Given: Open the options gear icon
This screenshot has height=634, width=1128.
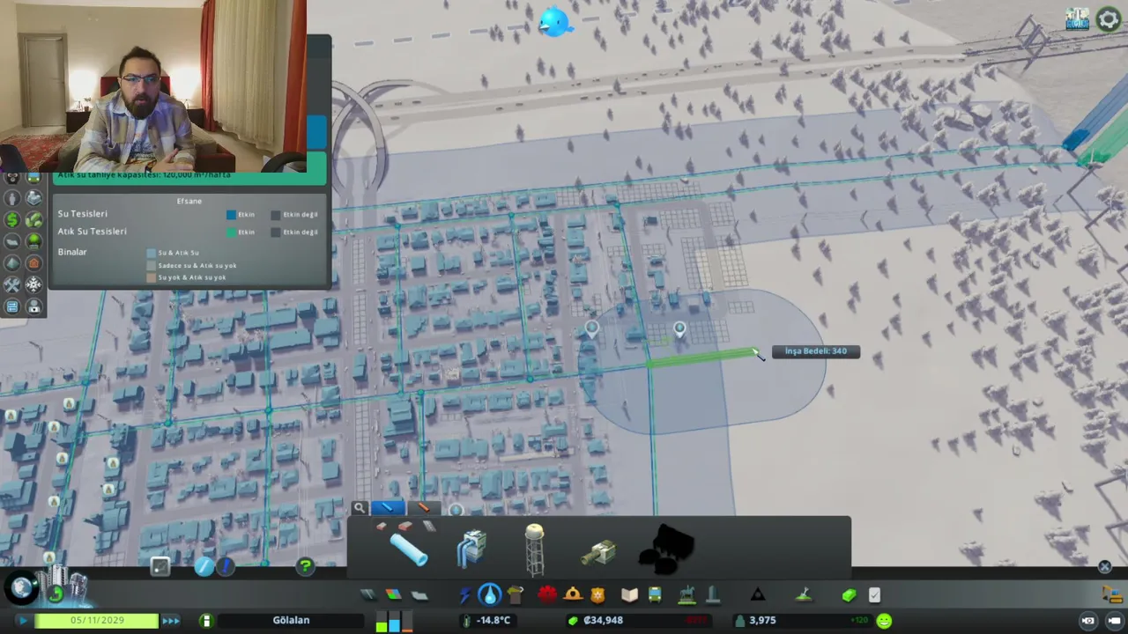Looking at the screenshot, I should (1108, 19).
